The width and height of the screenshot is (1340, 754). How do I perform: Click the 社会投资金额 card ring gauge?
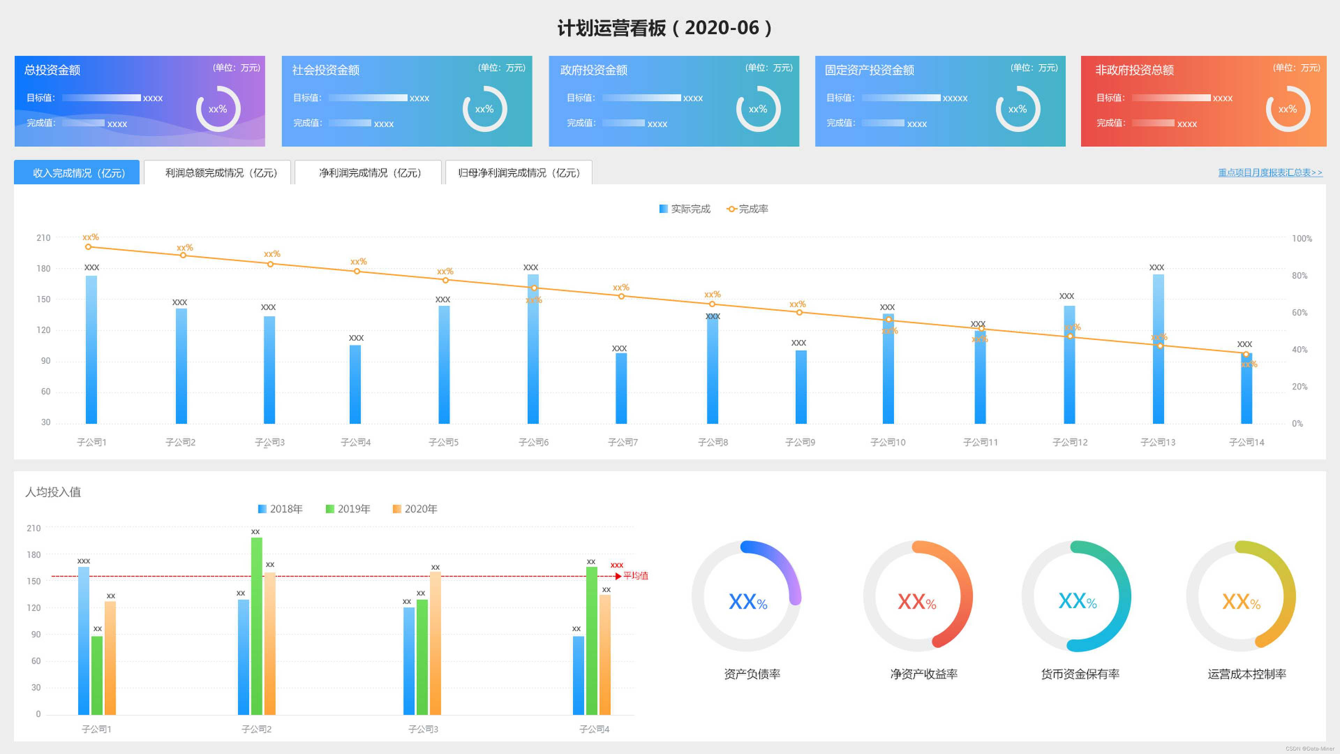pyautogui.click(x=484, y=109)
